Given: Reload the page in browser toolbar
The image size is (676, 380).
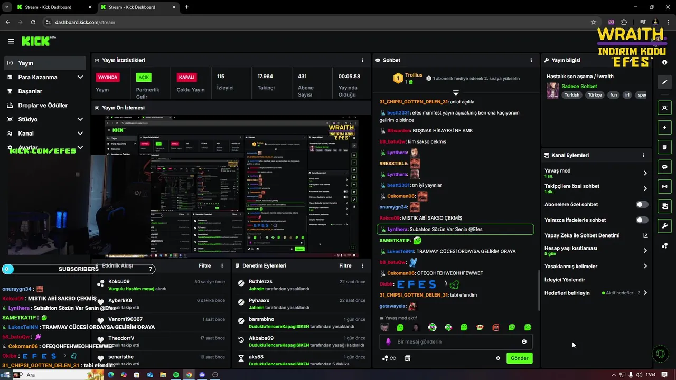Looking at the screenshot, I should click(x=33, y=22).
